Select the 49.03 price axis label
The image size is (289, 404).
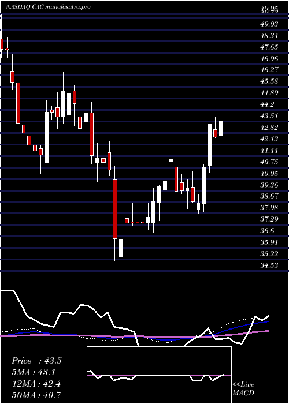[x=269, y=24]
